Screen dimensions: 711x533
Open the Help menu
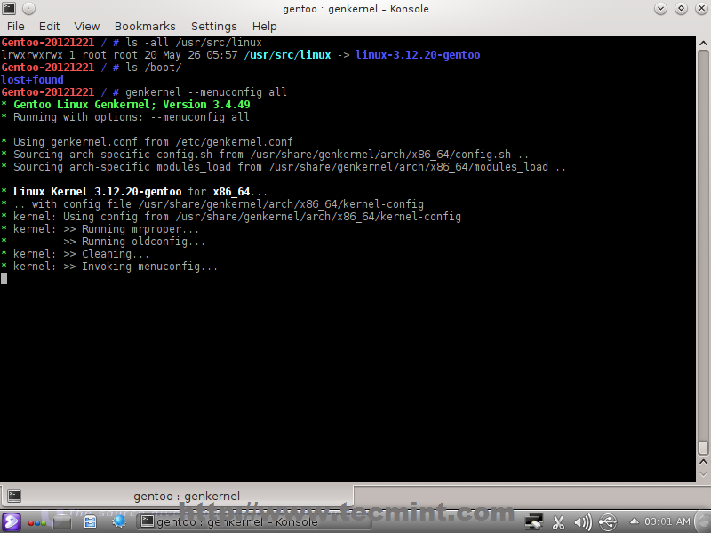point(264,27)
